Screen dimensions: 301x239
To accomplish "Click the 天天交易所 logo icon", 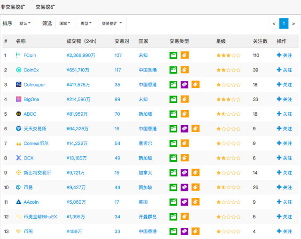I will click(x=18, y=128).
